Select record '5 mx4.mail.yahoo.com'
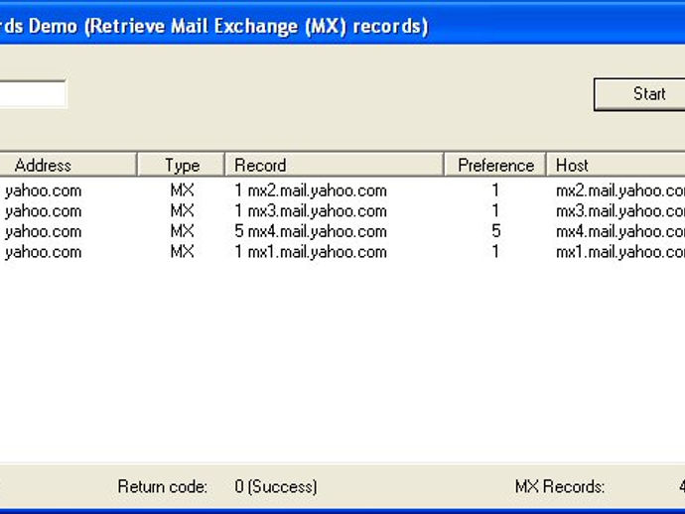Screen dimensions: 685x514 [x=311, y=231]
